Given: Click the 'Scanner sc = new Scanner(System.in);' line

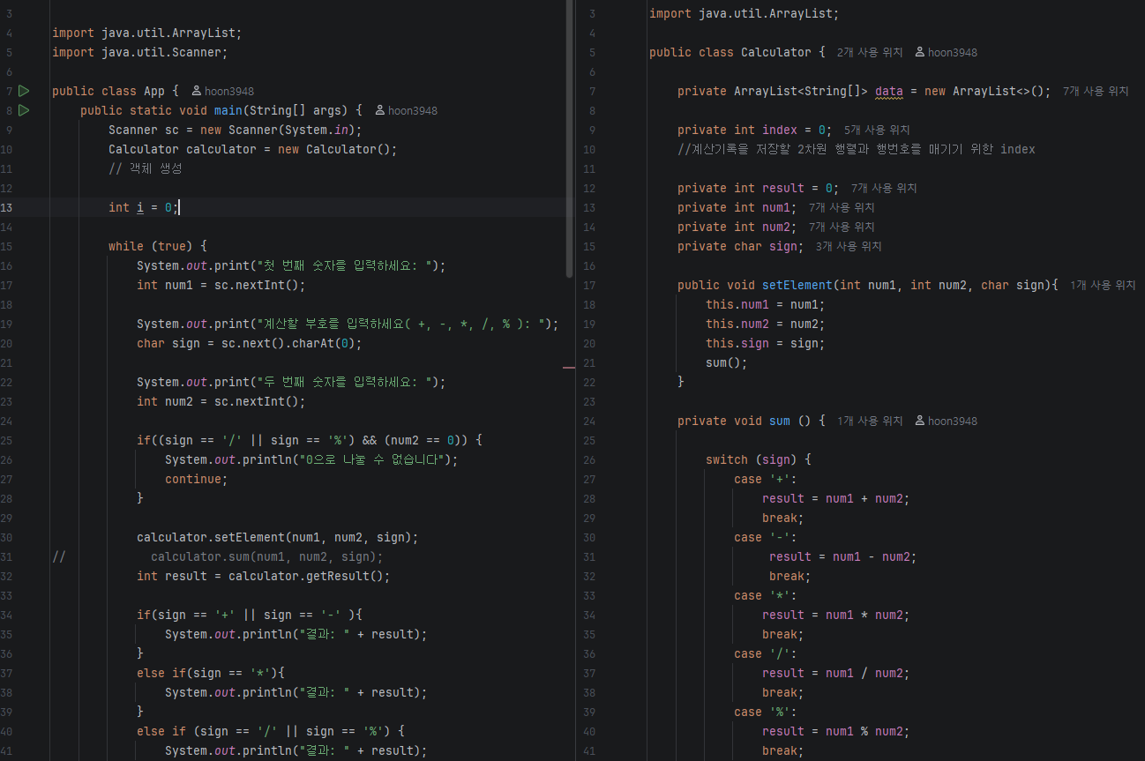Looking at the screenshot, I should pos(236,130).
